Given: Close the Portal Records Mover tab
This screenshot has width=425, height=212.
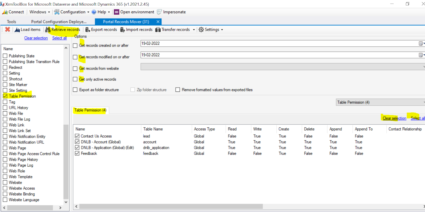Looking at the screenshot, I should click(x=158, y=22).
